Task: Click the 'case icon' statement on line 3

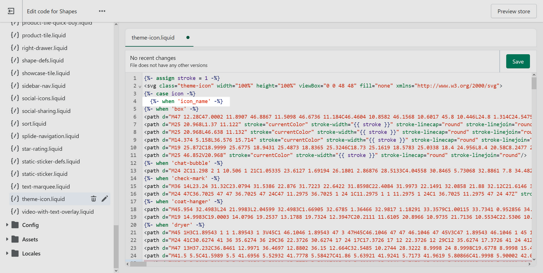Action: tap(169, 94)
